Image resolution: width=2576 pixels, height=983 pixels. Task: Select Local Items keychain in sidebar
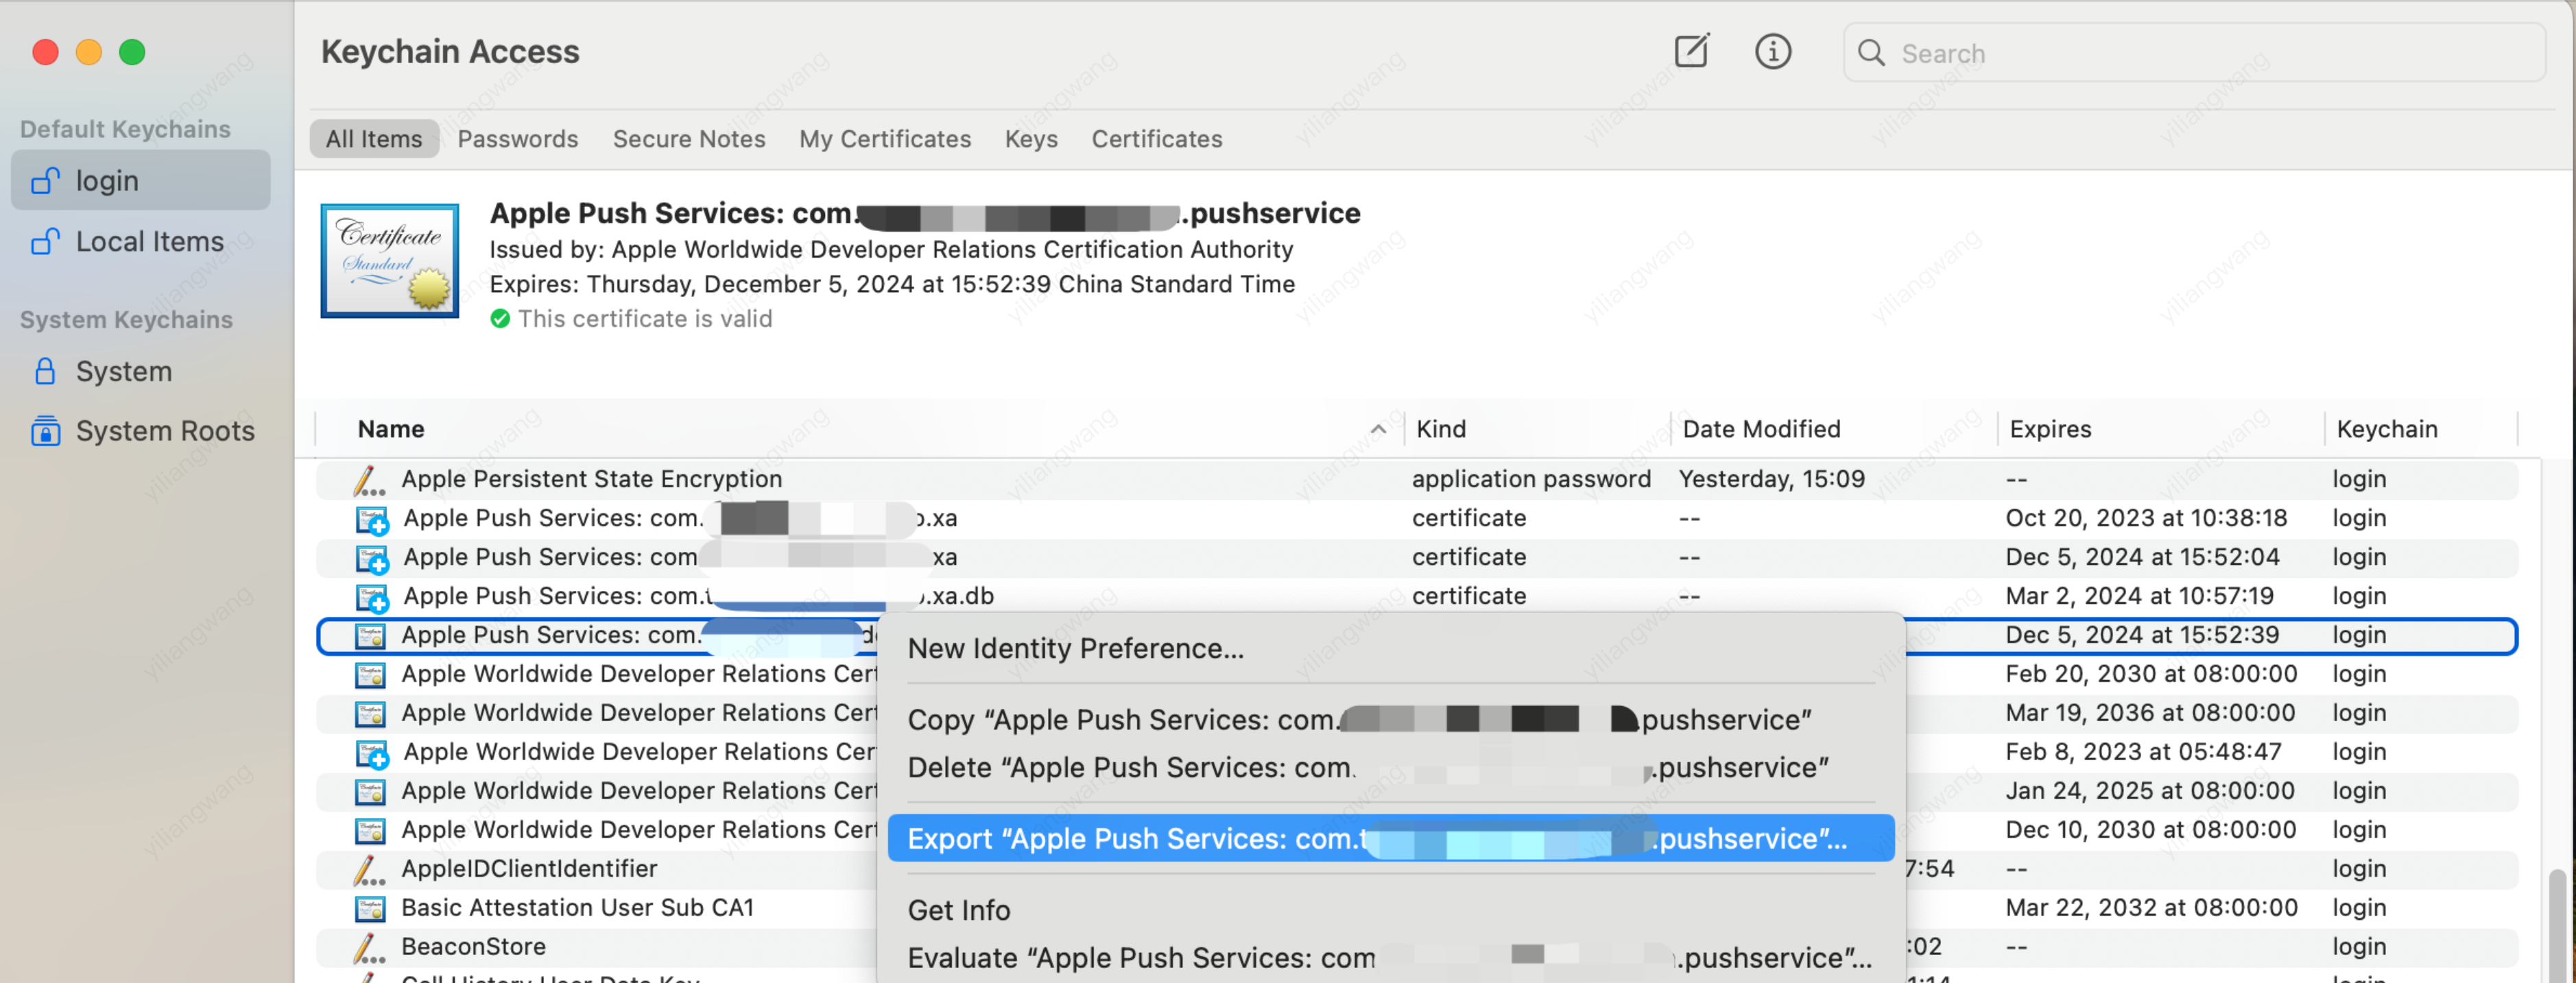click(x=149, y=242)
